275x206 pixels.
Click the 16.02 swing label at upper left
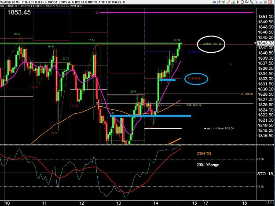point(17,34)
